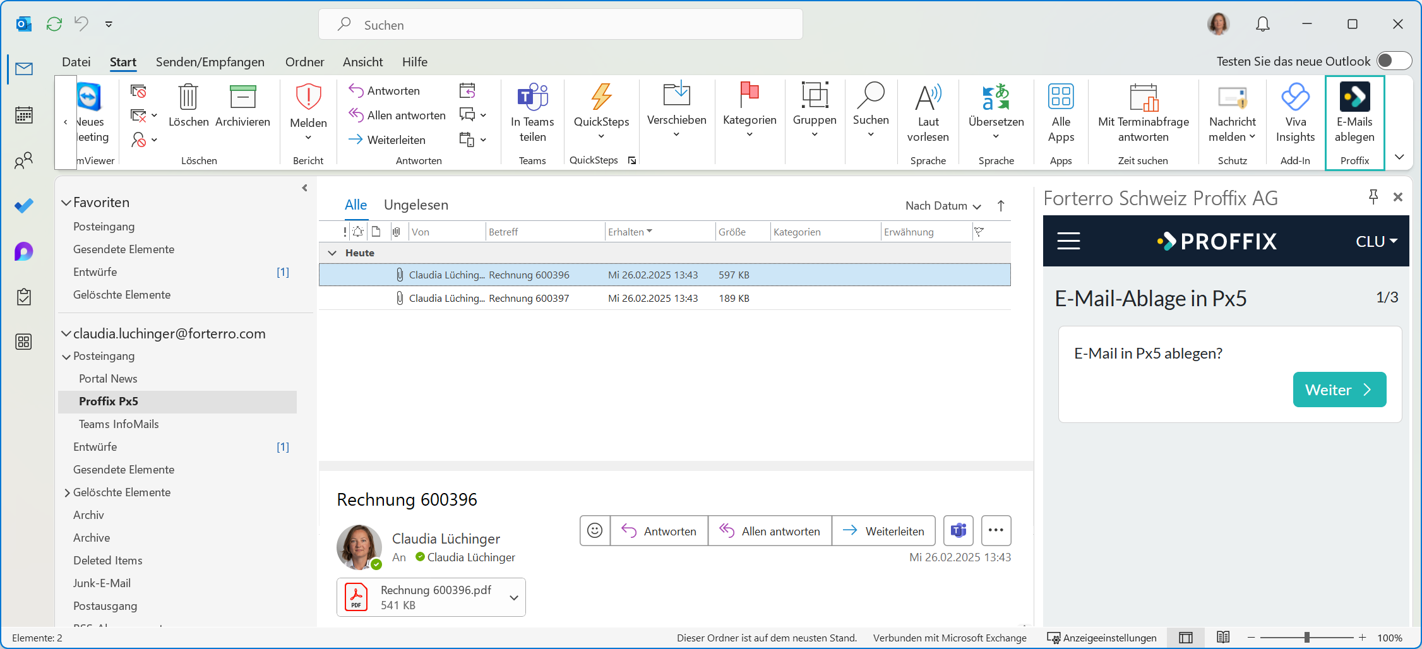Viewport: 1422px width, 649px height.
Task: Click the Weiter button in Proffix pane
Action: click(1339, 390)
